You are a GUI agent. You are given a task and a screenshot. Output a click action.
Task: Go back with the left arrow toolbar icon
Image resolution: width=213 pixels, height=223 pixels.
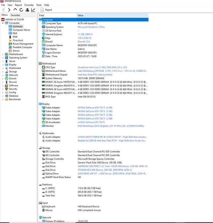pos(3,10)
